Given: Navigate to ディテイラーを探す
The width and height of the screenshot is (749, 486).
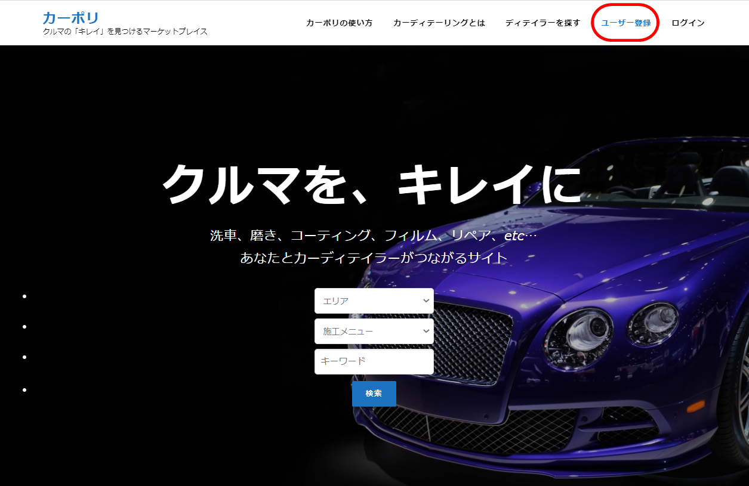Looking at the screenshot, I should [x=542, y=22].
